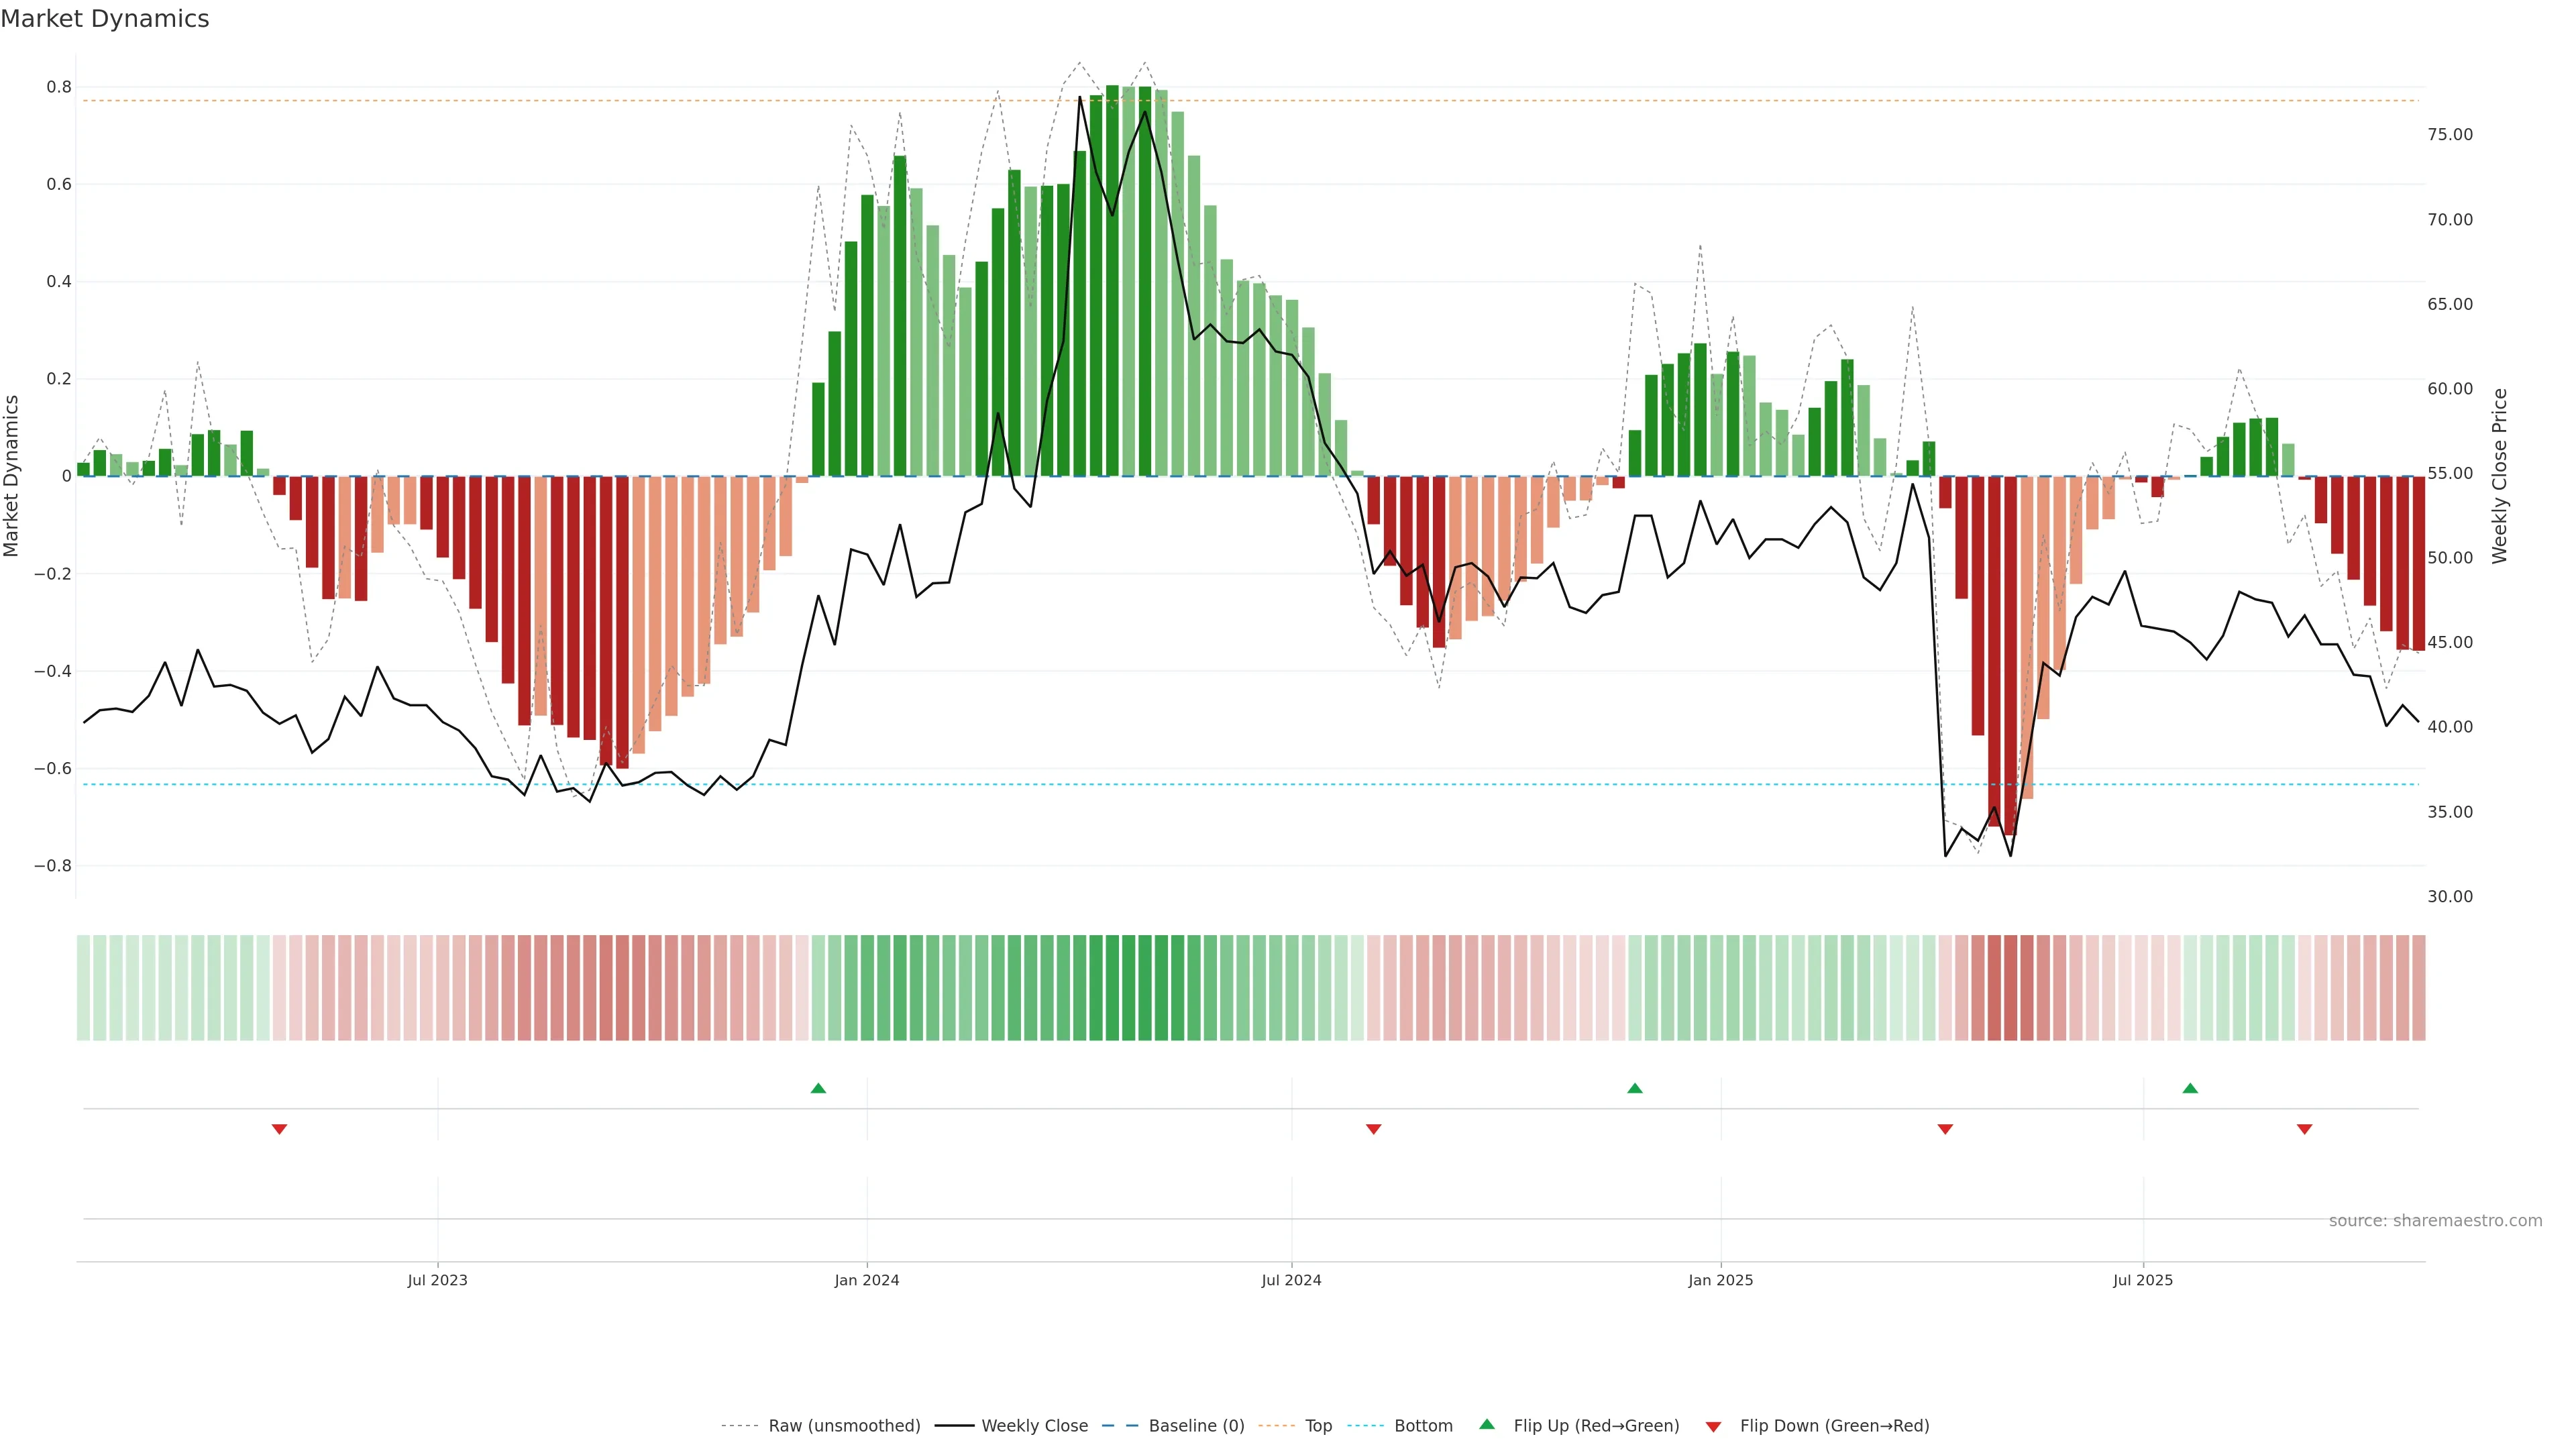
Task: Click the green flip-up triangle after Jul 2025
Action: coord(2190,1088)
